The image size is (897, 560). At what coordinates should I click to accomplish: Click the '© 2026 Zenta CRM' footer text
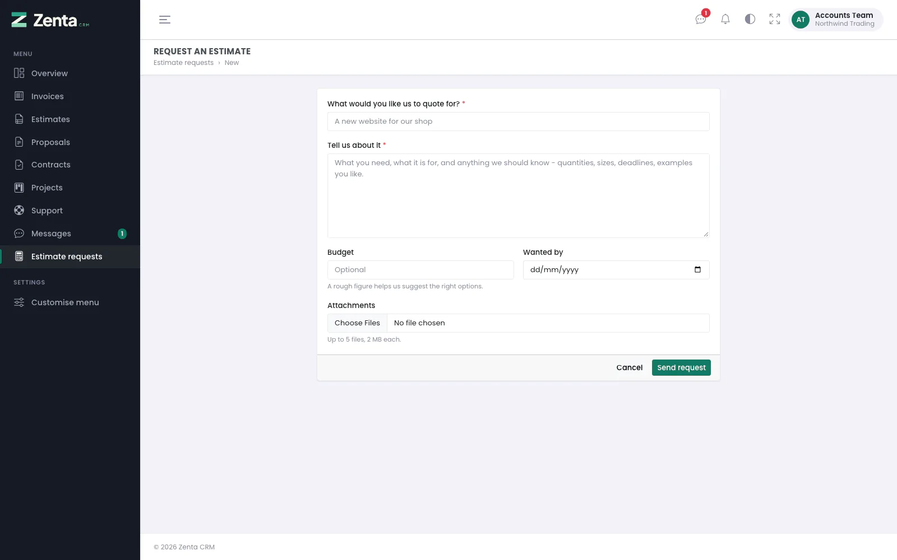click(x=184, y=547)
